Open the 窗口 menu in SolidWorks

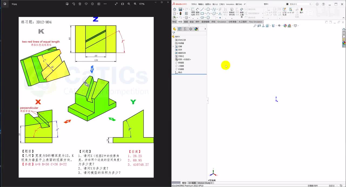pos(239,4)
